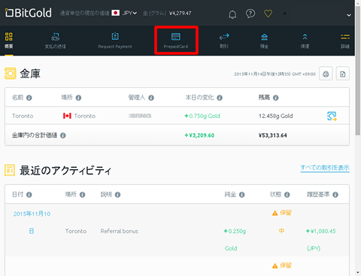Show info for the 残高 column
Screen dimensions: 361x276
276,98
